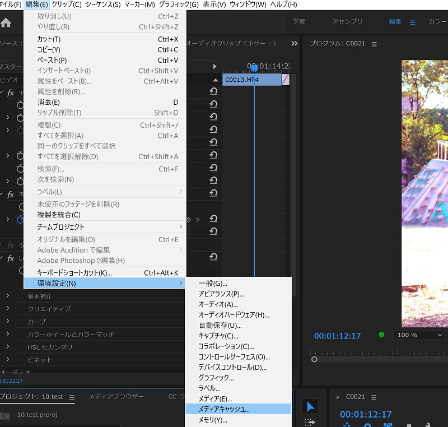Click the program monitor scrubber playhead handle
This screenshot has height=427, width=448.
coord(314,359)
